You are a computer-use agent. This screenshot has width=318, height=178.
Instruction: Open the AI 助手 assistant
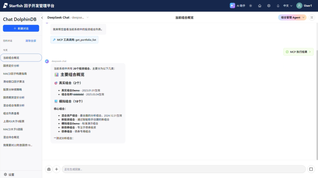[238, 6]
